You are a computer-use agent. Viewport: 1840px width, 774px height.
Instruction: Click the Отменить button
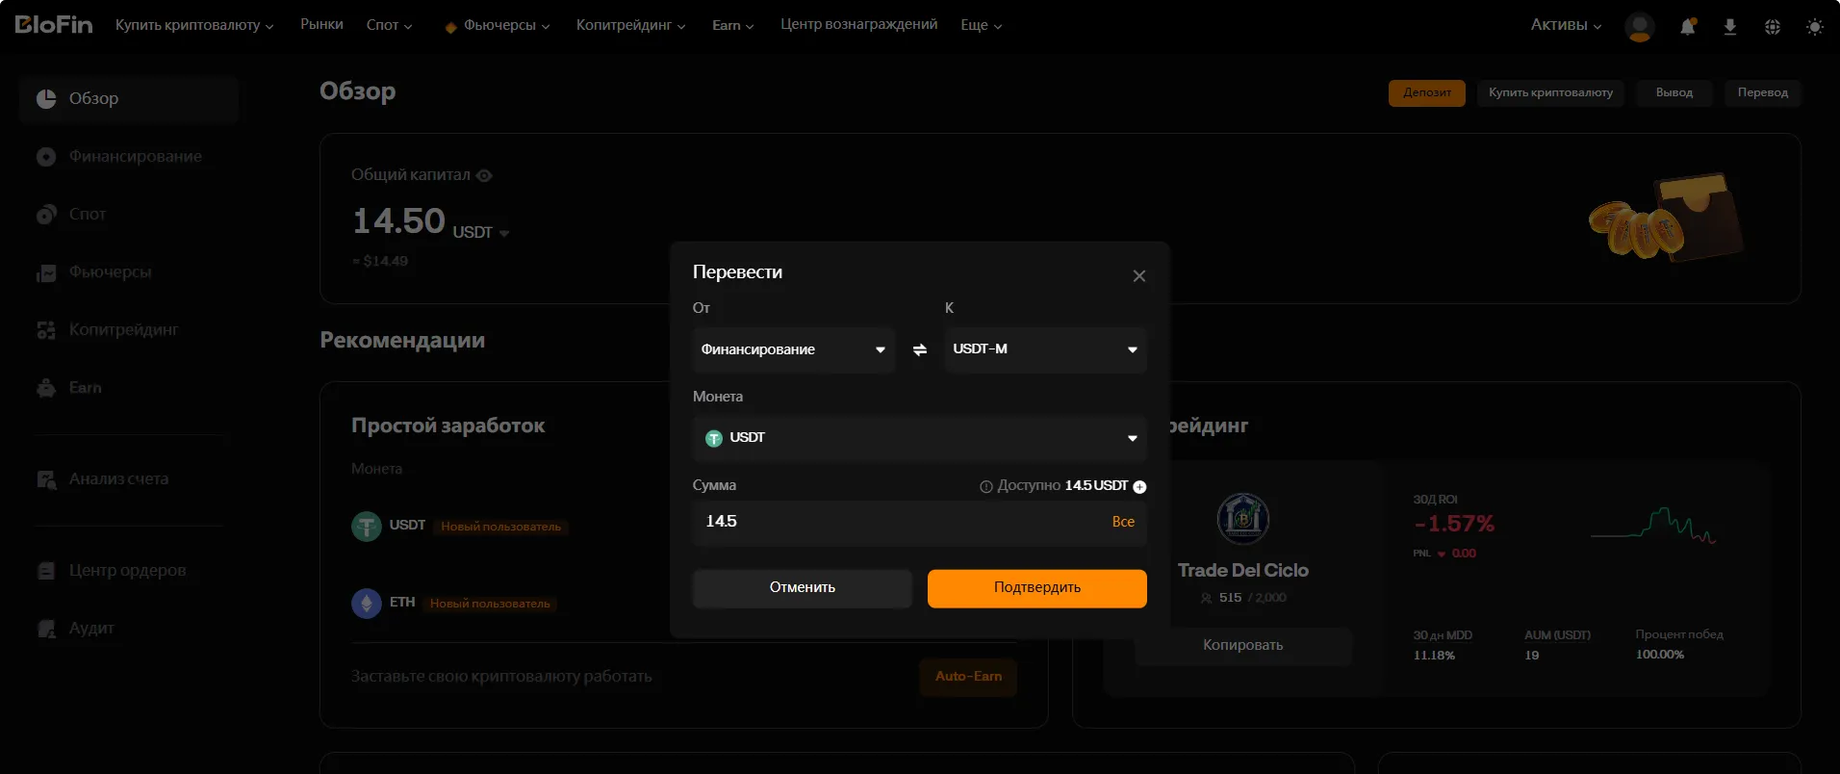803,588
